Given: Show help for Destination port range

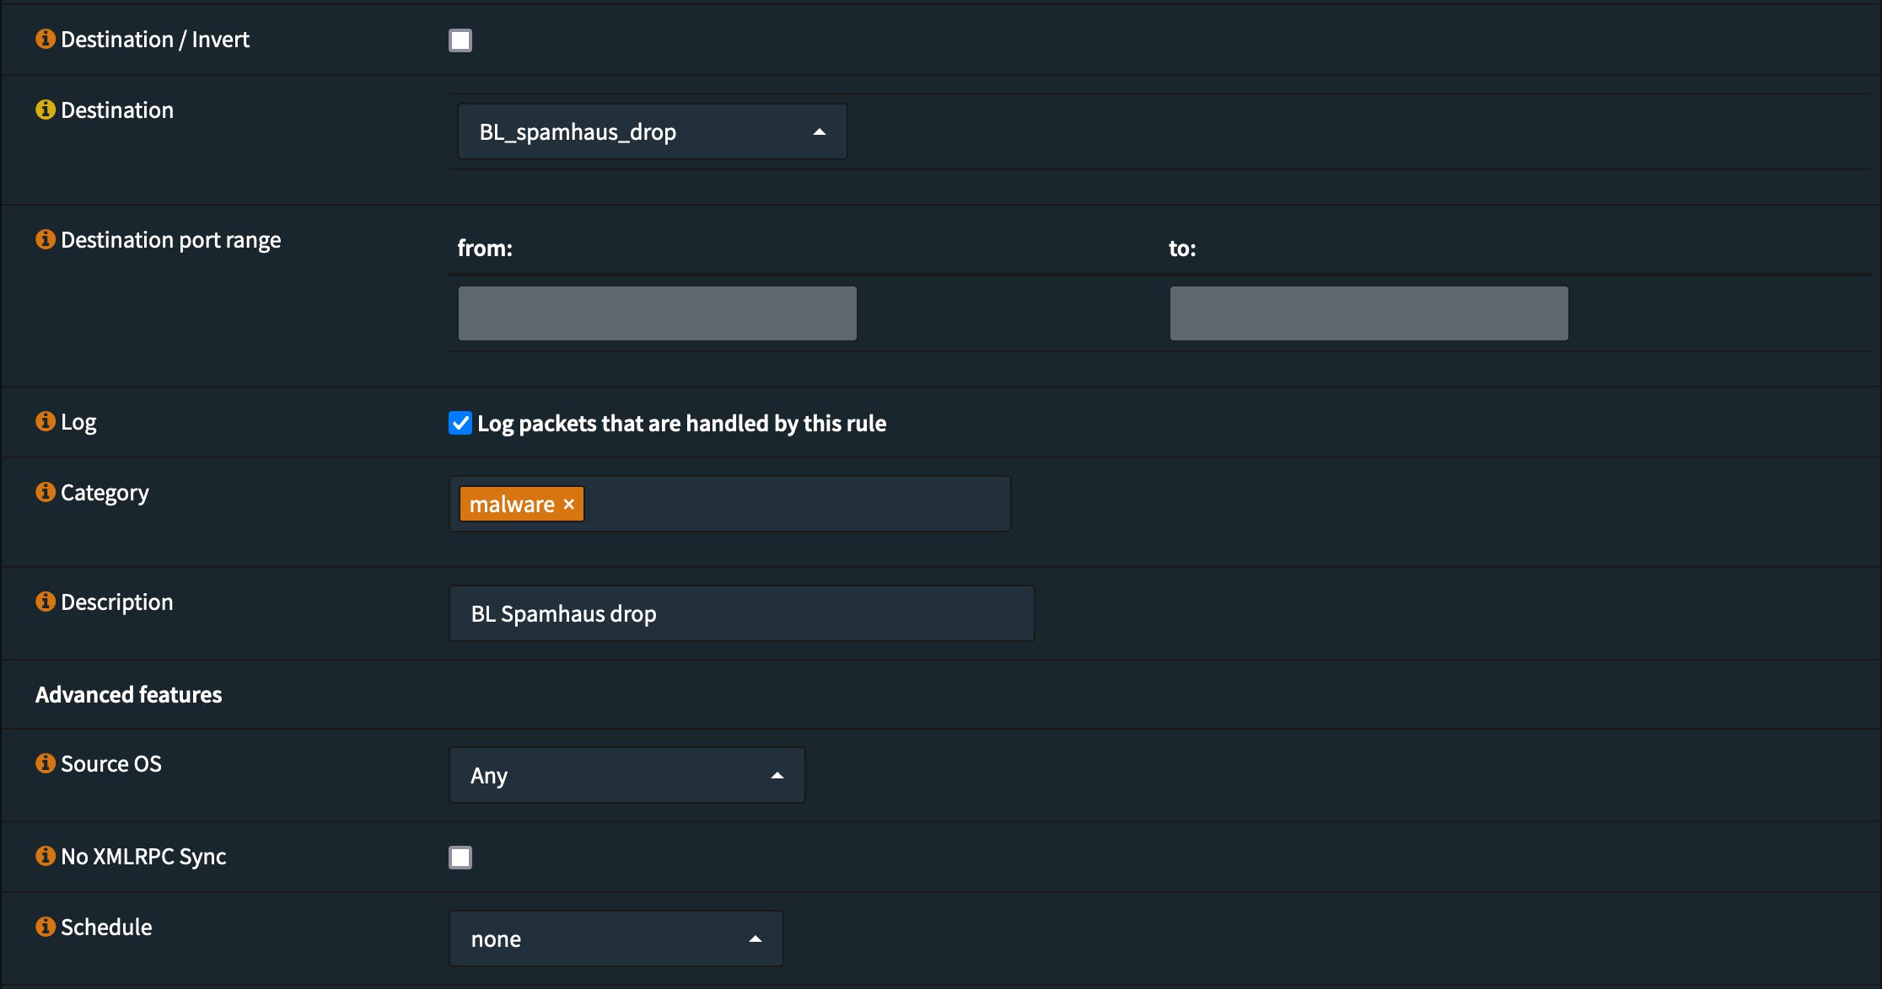Looking at the screenshot, I should [46, 239].
